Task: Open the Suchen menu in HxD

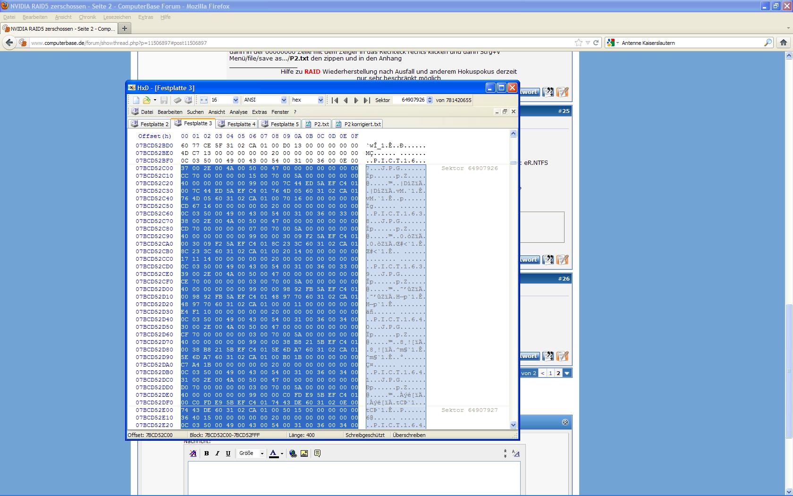Action: pos(195,112)
